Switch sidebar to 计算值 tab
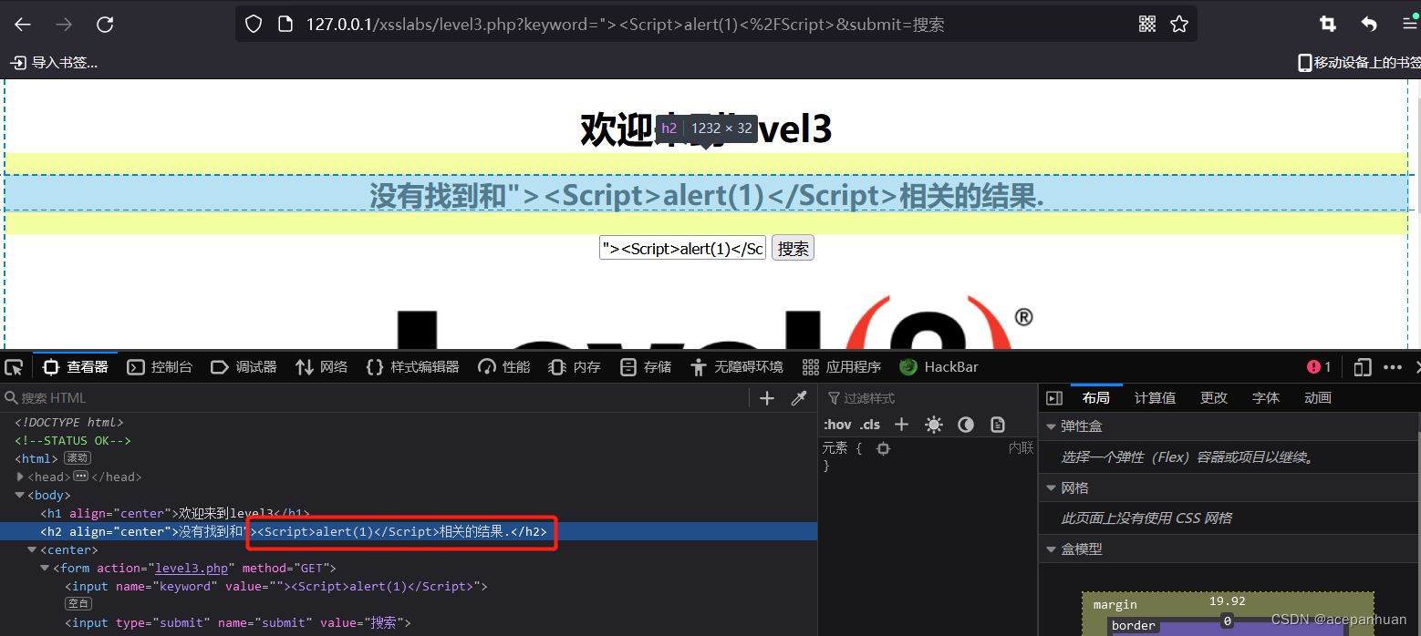The image size is (1421, 636). 1155,398
